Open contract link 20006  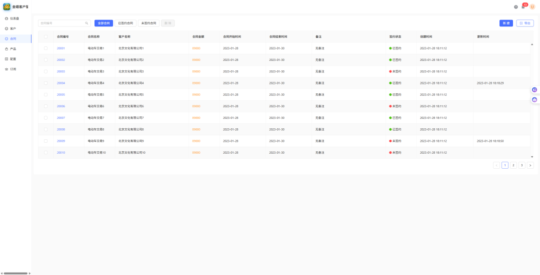[x=61, y=106]
